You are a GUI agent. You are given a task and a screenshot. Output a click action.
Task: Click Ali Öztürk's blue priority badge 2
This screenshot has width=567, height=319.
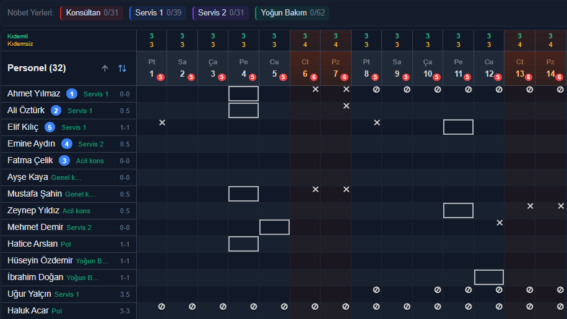(x=56, y=111)
